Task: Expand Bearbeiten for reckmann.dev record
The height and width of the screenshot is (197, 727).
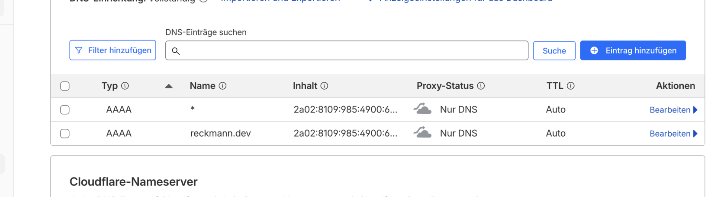Action: pos(673,134)
